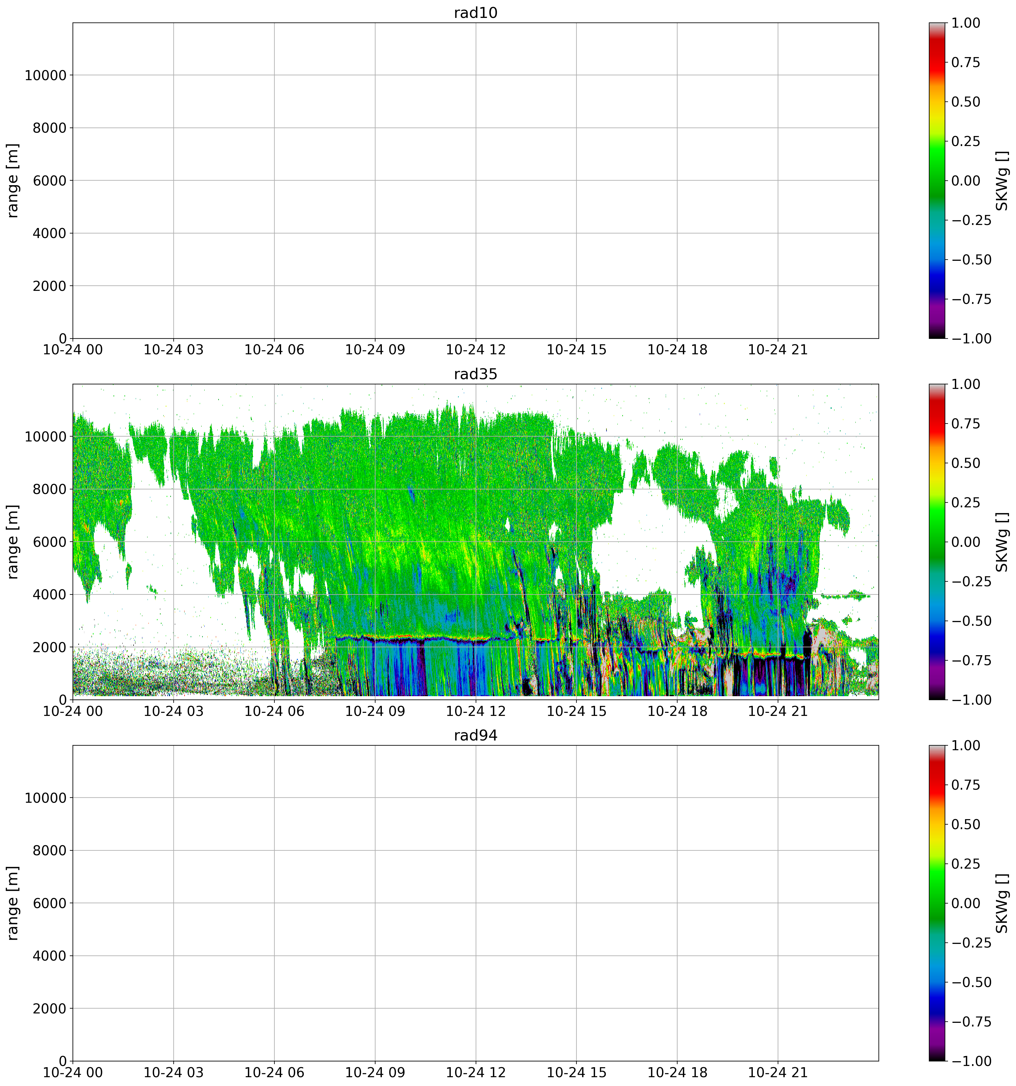
Task: Click the 10-24 21 time tick under rad35
Action: click(777, 711)
